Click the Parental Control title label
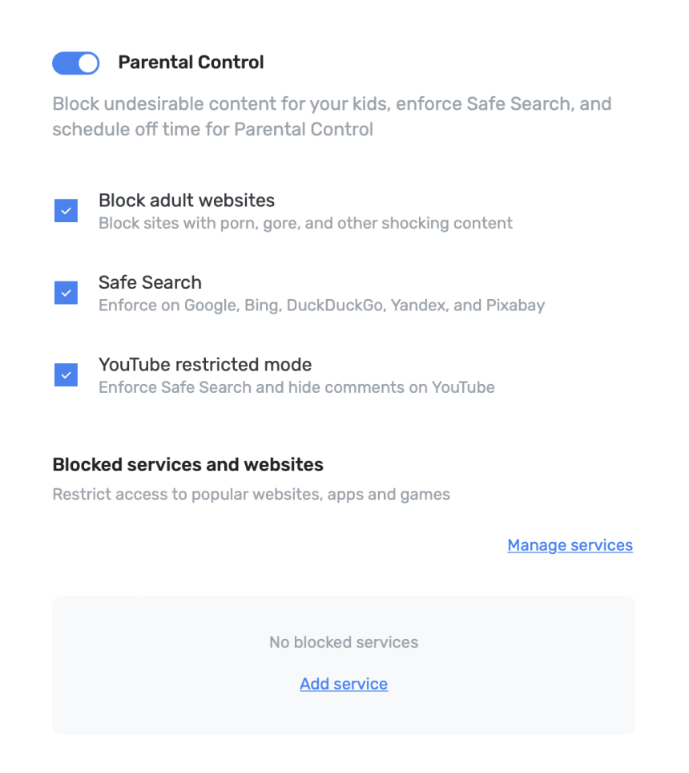 [191, 63]
